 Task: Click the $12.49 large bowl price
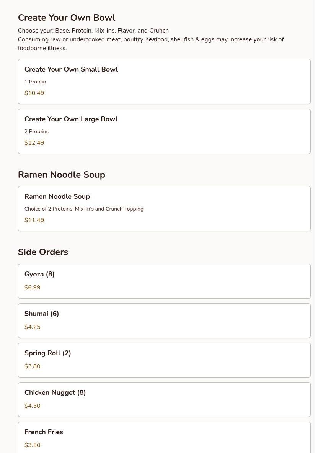click(34, 142)
